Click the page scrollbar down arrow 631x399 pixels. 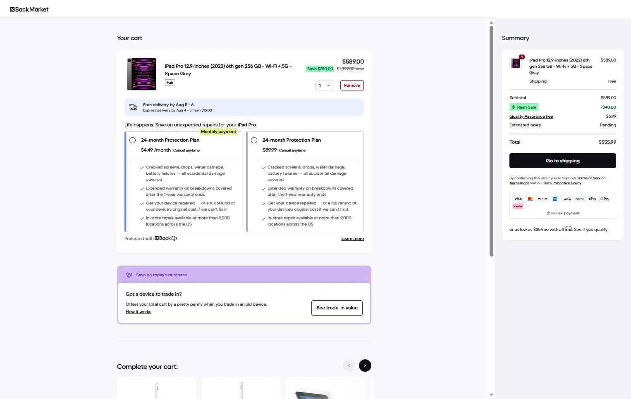491,395
